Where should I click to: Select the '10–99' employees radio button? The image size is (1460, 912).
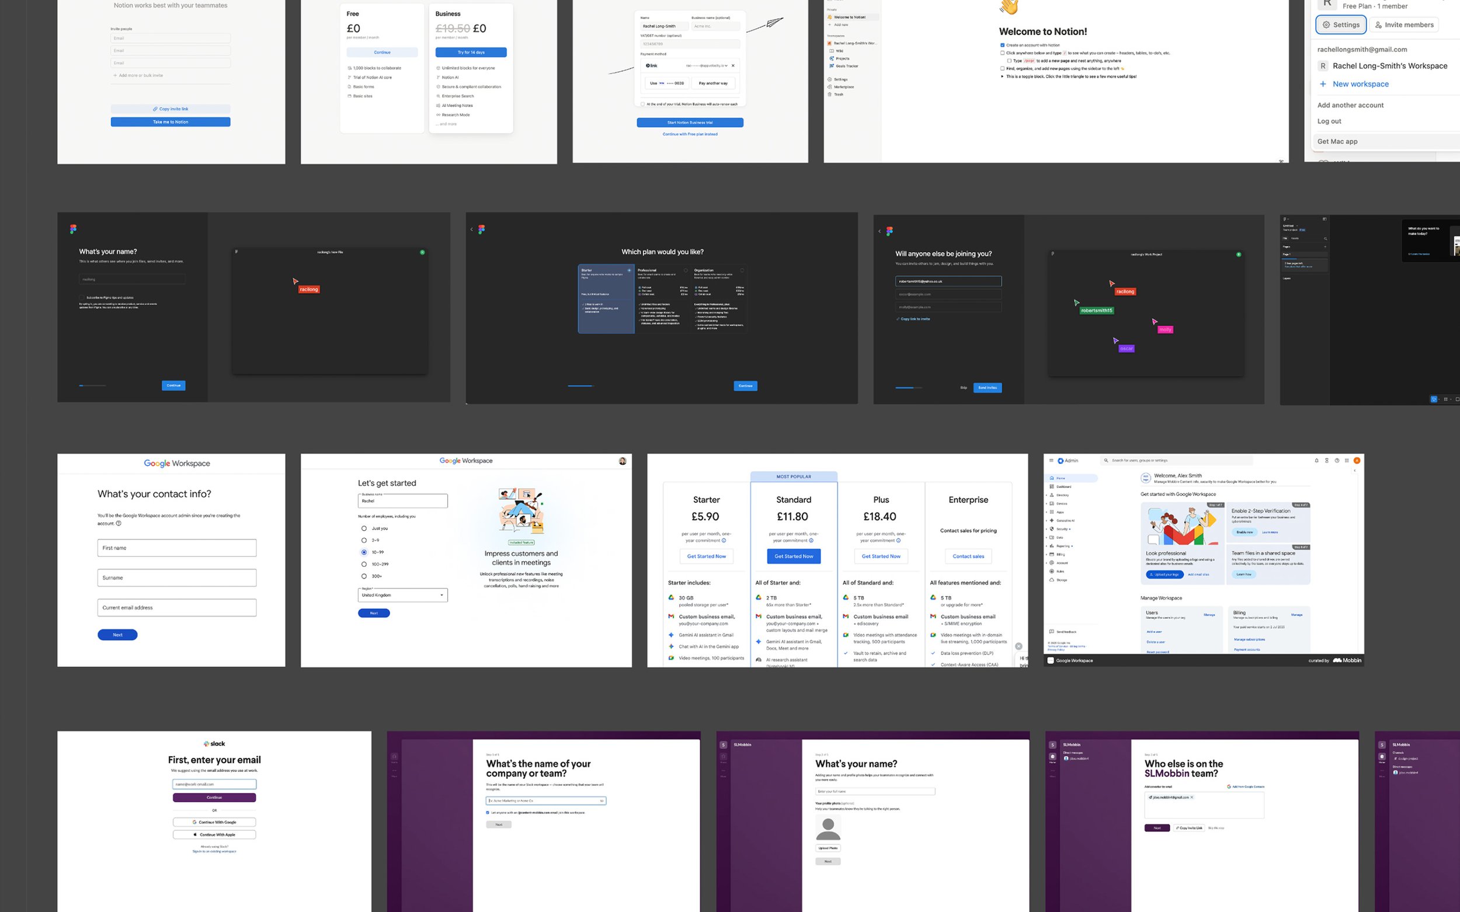364,552
